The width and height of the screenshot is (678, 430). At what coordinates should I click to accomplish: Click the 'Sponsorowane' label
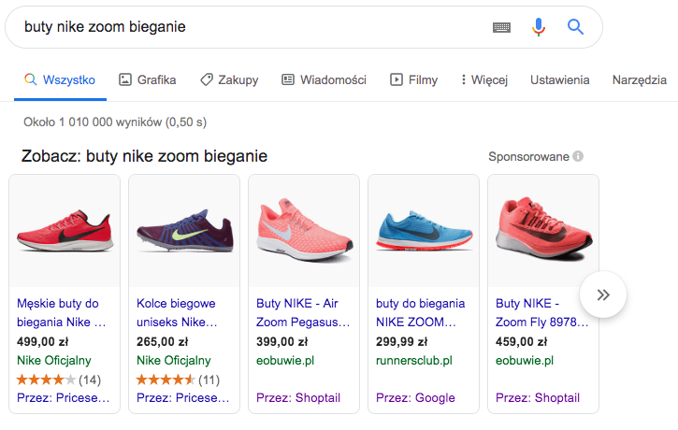click(x=528, y=156)
